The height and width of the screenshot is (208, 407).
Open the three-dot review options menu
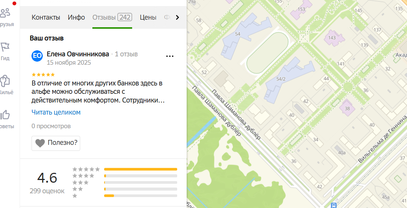[x=170, y=56]
